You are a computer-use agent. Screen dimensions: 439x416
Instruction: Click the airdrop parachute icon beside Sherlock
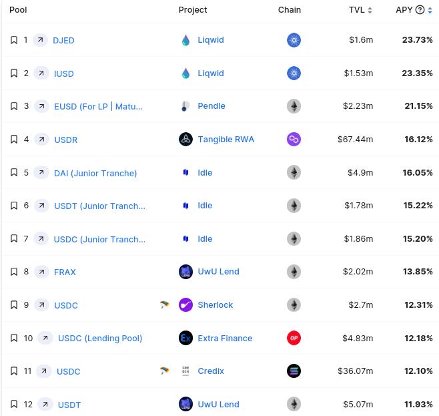pyautogui.click(x=165, y=305)
